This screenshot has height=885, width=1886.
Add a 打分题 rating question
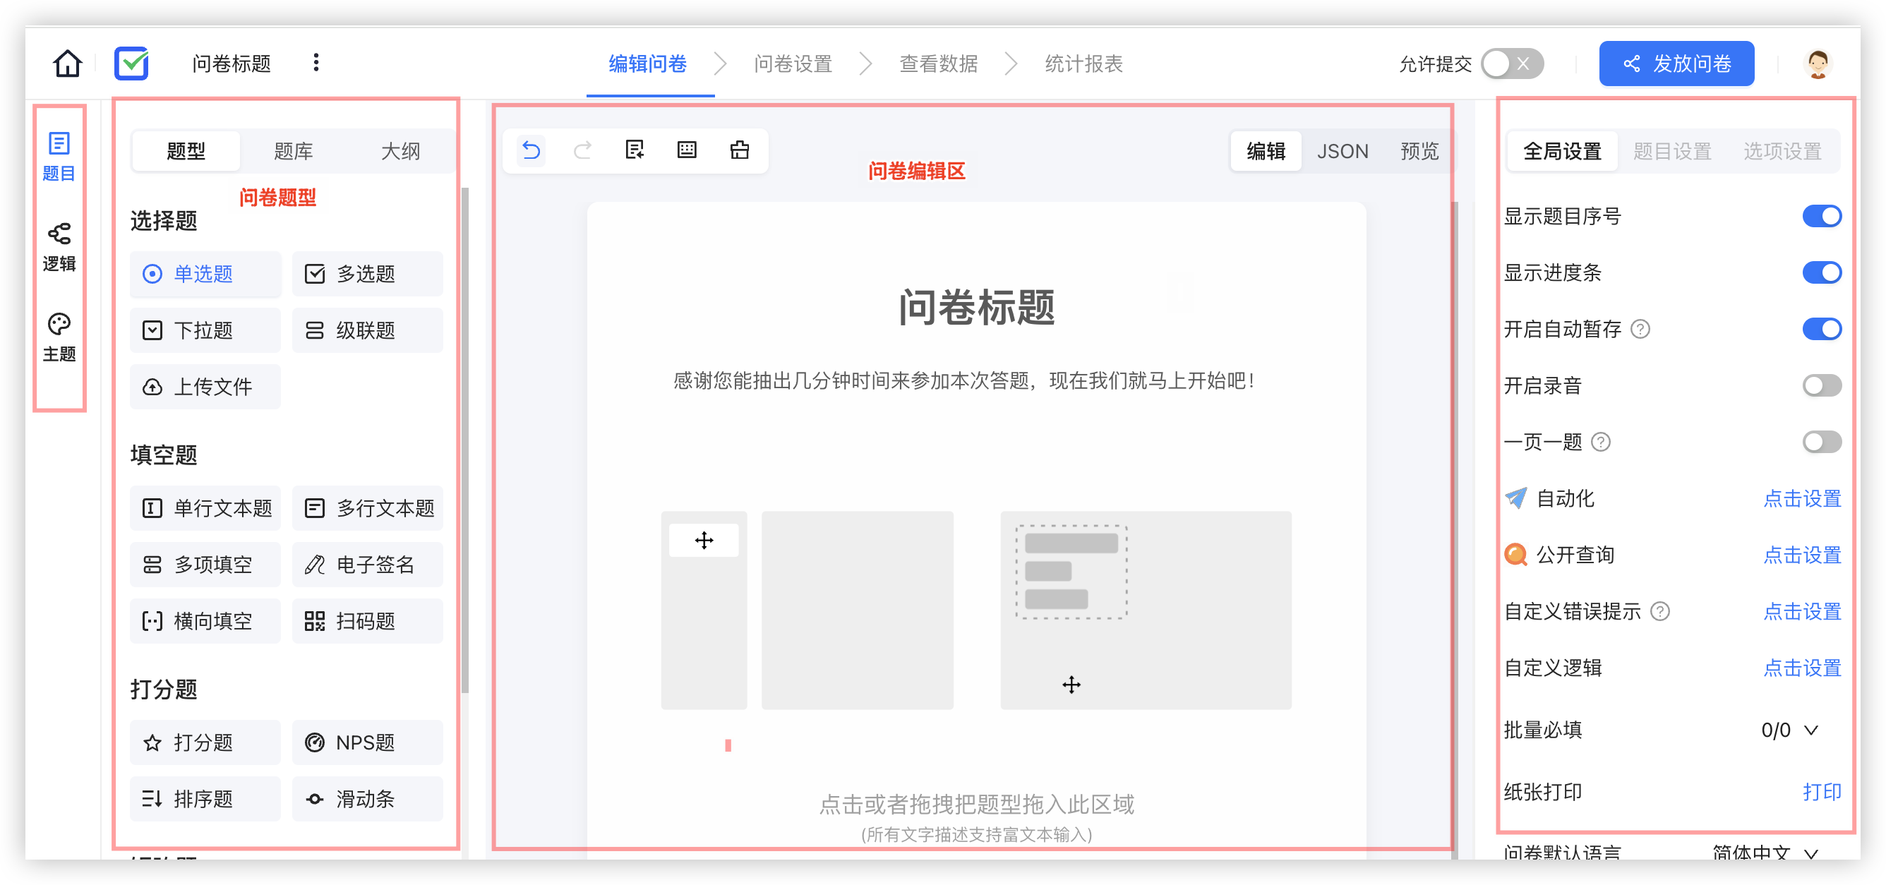pos(205,742)
